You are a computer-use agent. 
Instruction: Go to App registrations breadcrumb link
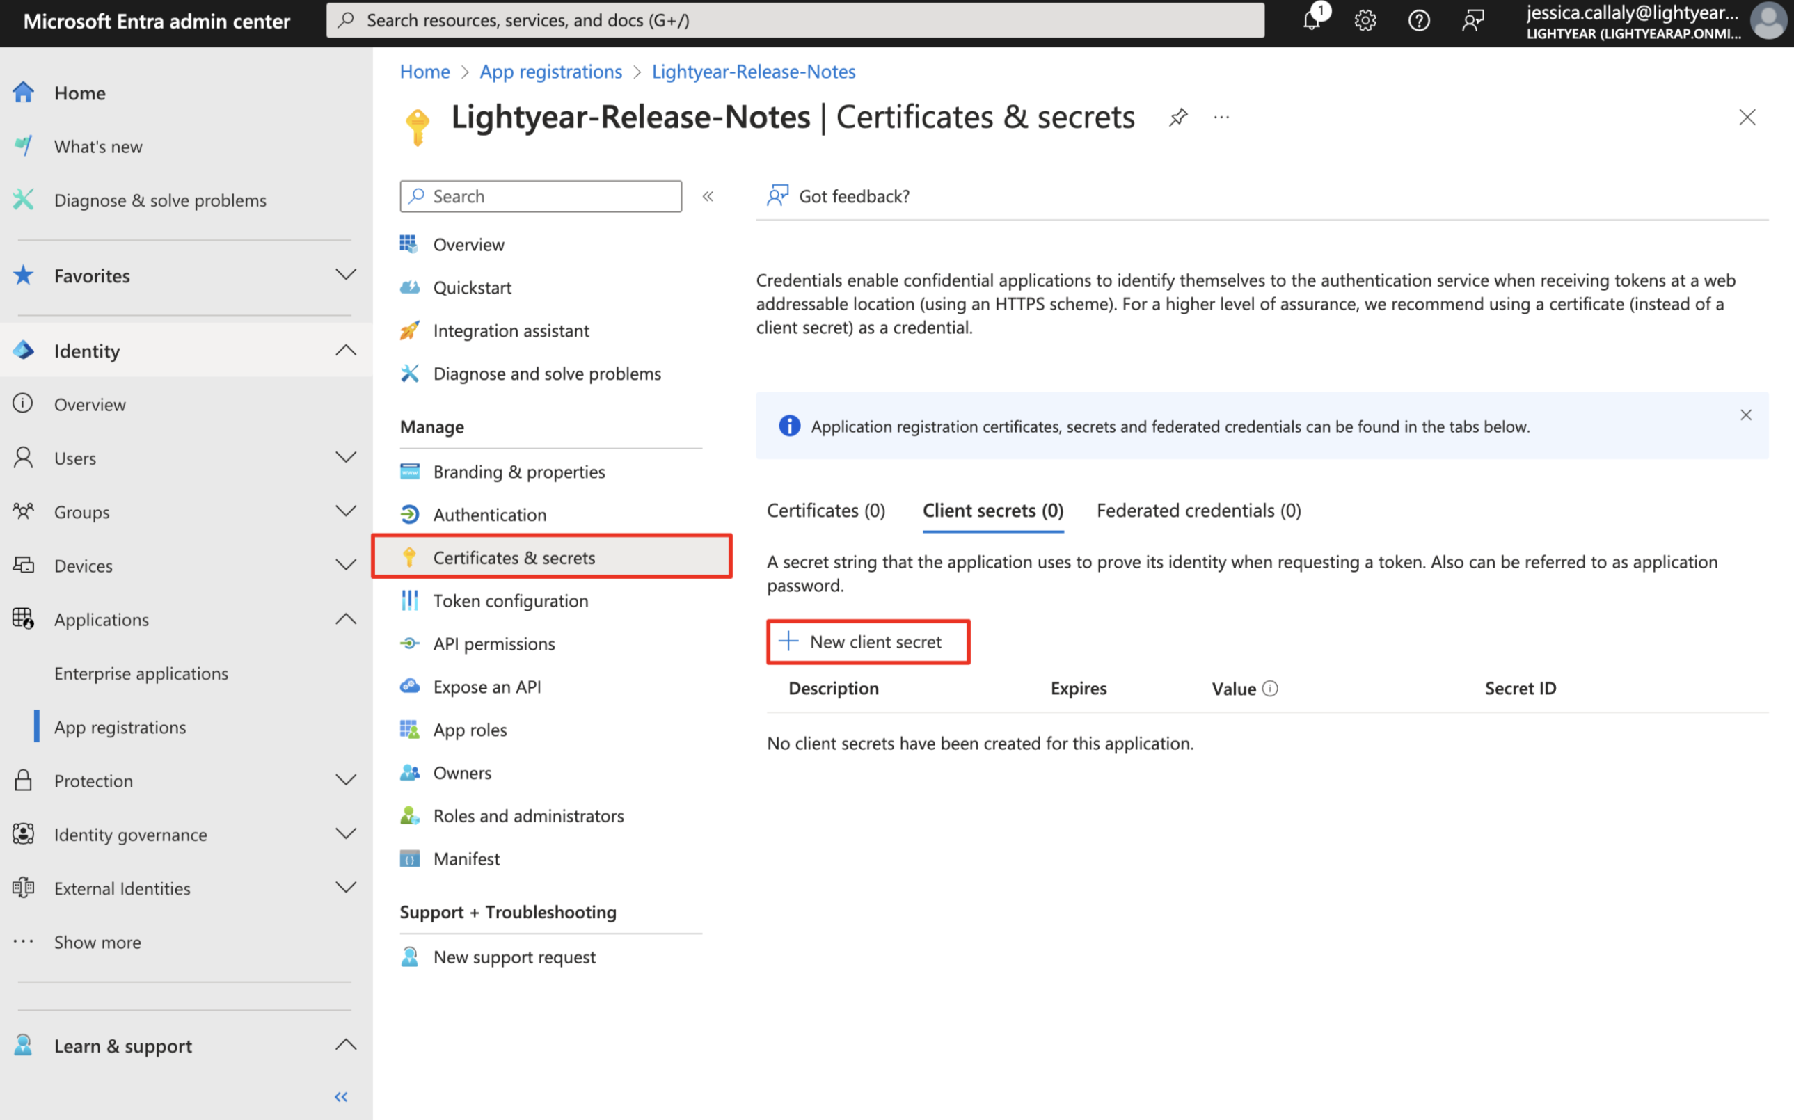(550, 71)
